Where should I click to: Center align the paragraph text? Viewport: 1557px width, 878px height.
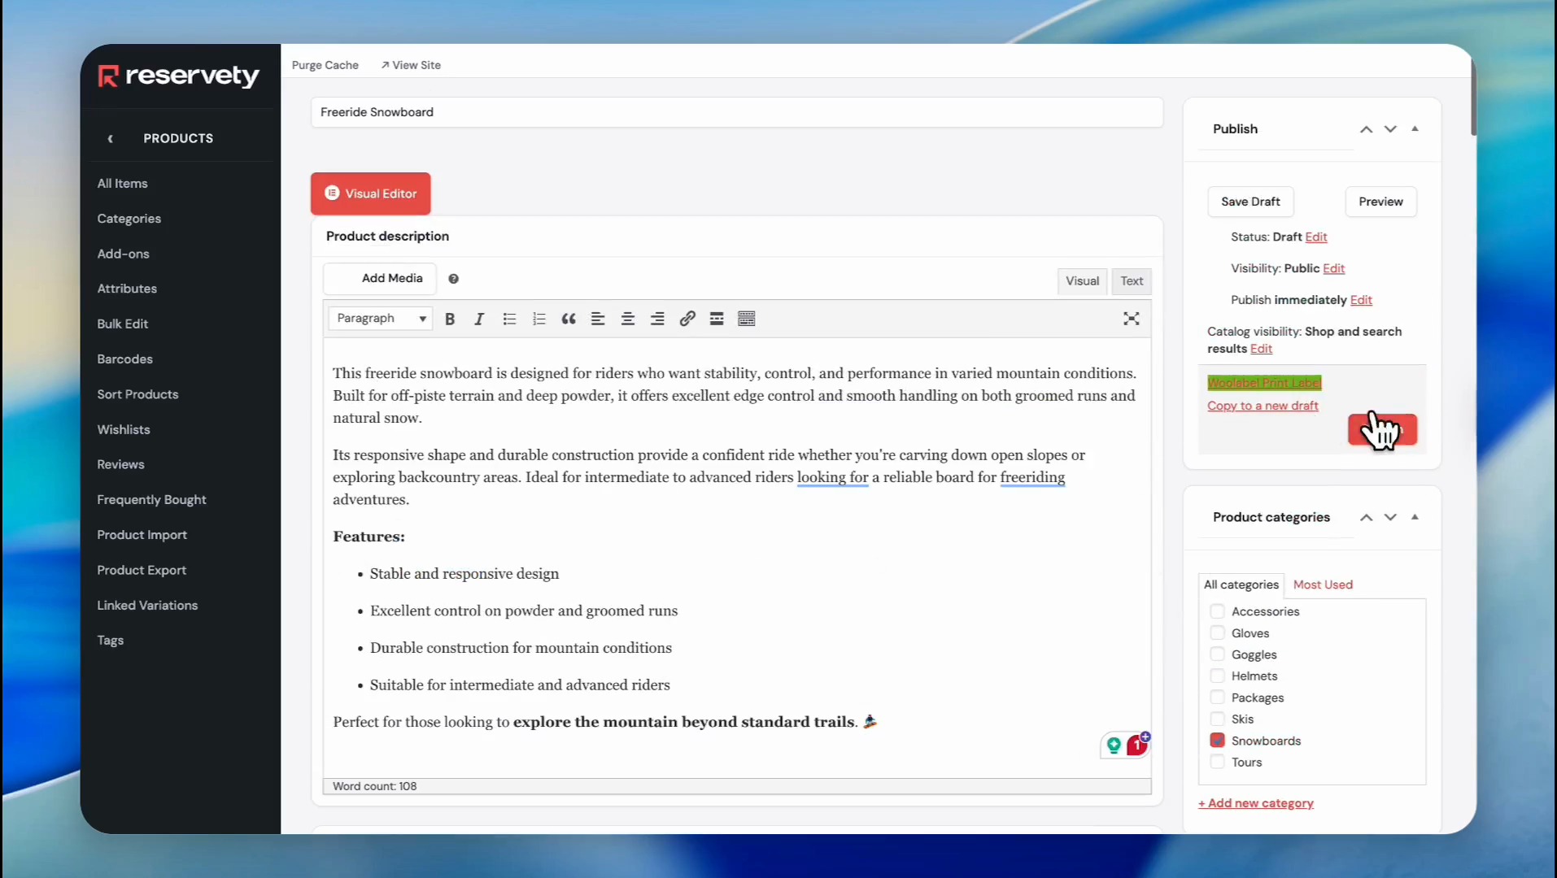click(627, 319)
